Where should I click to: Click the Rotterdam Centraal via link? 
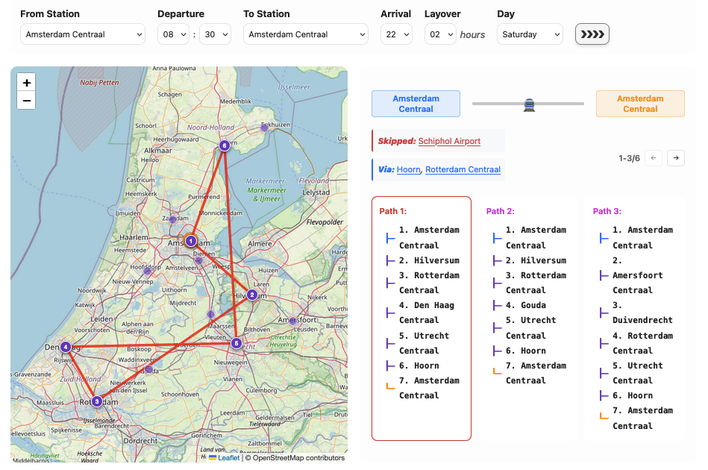point(463,169)
